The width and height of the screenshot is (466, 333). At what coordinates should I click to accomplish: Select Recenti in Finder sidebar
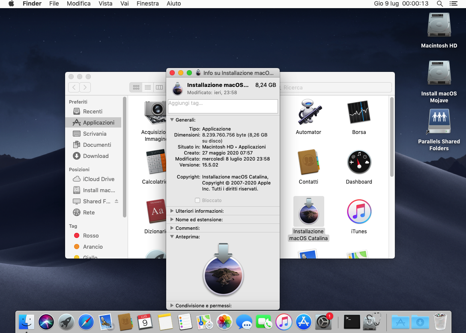point(93,111)
